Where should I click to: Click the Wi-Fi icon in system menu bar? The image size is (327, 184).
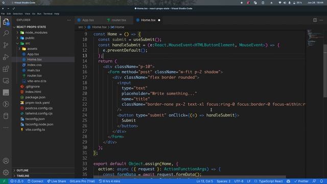tap(280, 3)
